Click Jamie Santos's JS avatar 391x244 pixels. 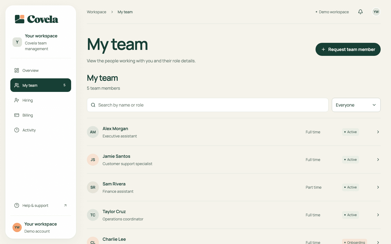[93, 160]
